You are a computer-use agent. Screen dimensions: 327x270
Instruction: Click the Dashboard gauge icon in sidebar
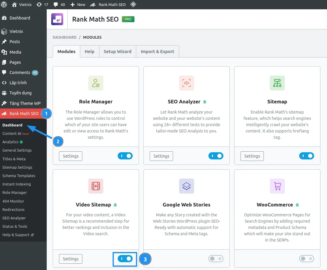(4, 18)
